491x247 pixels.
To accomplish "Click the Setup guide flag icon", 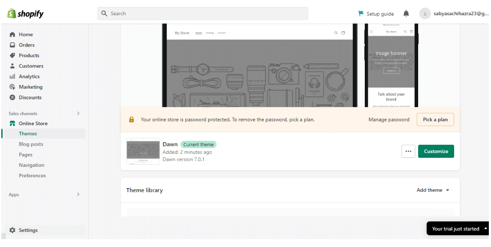I will pos(361,14).
